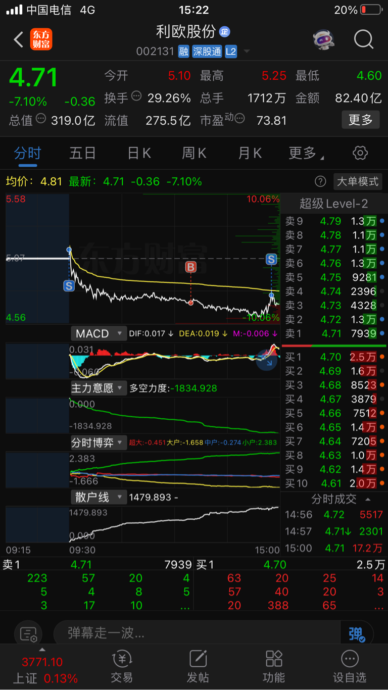Tap the info icon next to 换手
The height and width of the screenshot is (690, 388).
click(136, 96)
